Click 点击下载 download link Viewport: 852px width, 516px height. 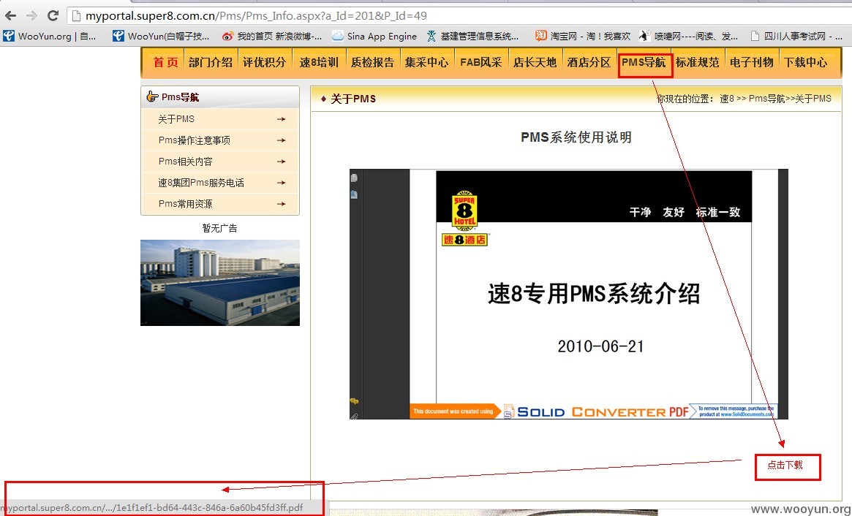pyautogui.click(x=785, y=465)
